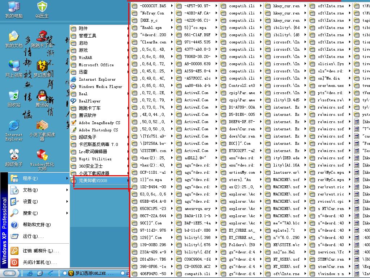Select the Windows优化大师 desktop icon
370x278 pixels.
pos(42,160)
